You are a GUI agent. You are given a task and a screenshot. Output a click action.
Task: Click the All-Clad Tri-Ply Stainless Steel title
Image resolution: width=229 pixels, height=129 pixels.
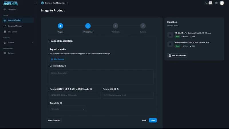click(193, 33)
